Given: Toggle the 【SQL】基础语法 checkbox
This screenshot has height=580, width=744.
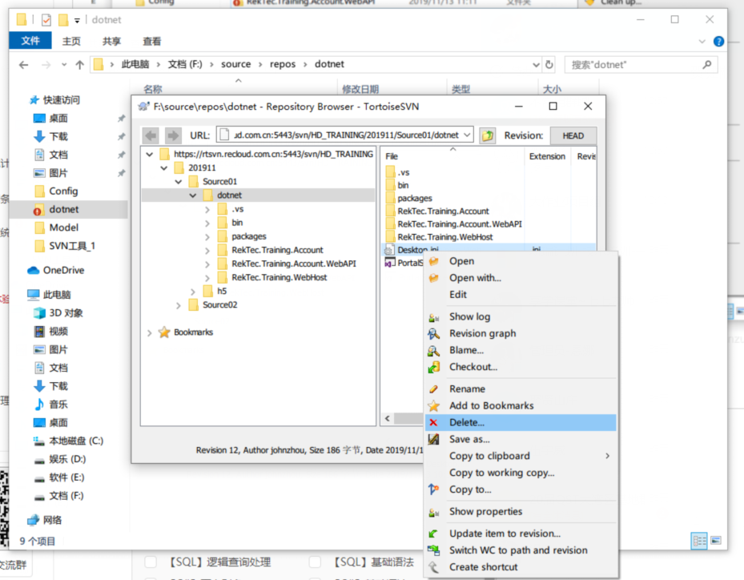Looking at the screenshot, I should 315,562.
